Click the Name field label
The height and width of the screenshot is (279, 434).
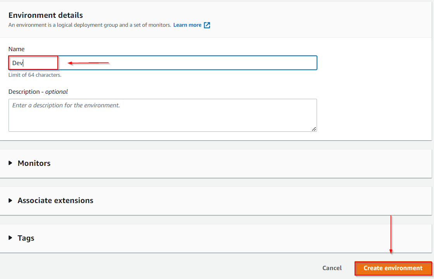tap(16, 49)
